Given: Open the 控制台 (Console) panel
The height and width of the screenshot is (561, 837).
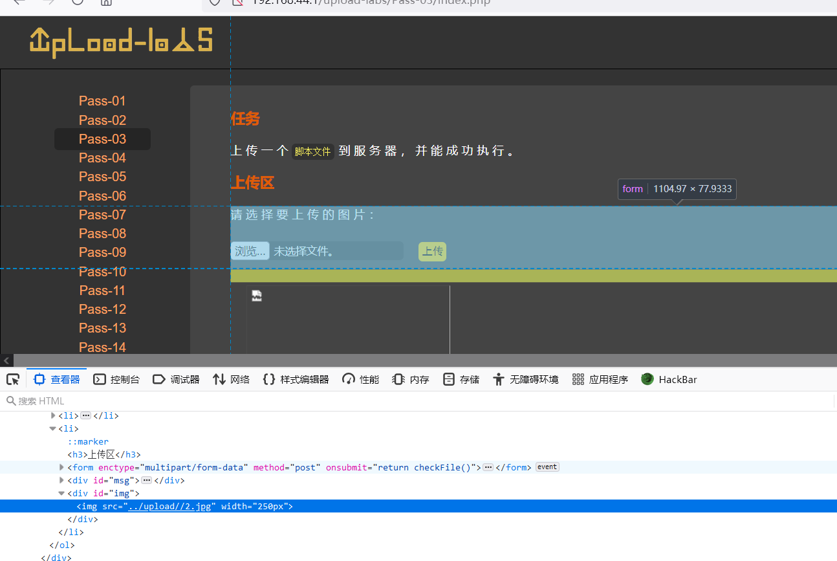Looking at the screenshot, I should 116,379.
